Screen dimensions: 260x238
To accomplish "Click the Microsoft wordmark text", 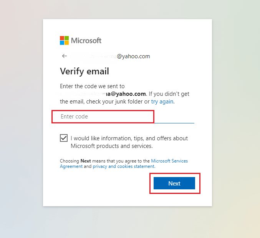I will point(86,40).
